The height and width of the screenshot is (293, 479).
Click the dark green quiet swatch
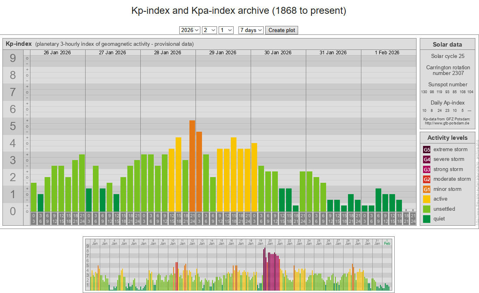[427, 219]
